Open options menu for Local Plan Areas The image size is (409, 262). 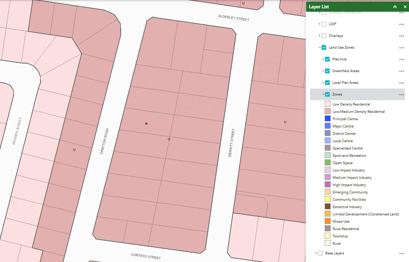click(x=401, y=83)
